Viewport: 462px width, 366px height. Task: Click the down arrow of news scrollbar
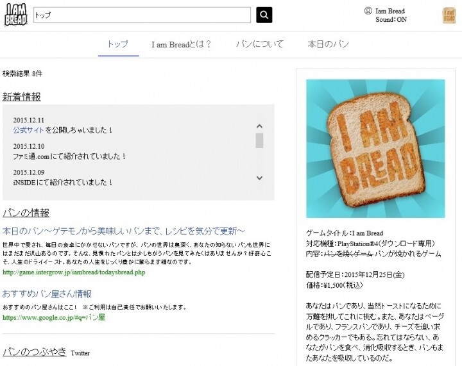tap(259, 178)
